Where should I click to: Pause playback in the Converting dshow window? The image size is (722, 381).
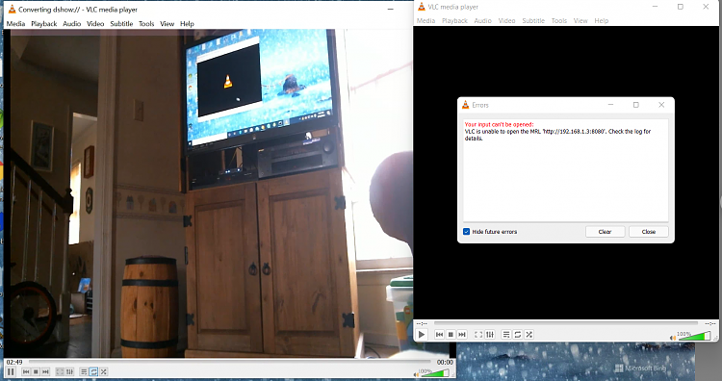pos(11,371)
